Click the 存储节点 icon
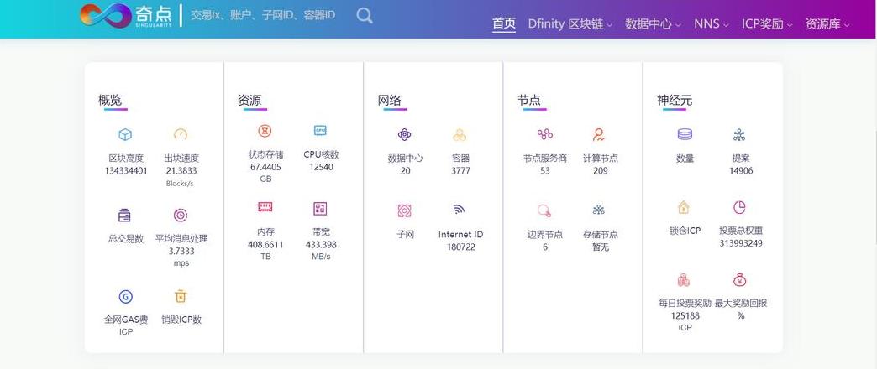The image size is (877, 369). (599, 210)
